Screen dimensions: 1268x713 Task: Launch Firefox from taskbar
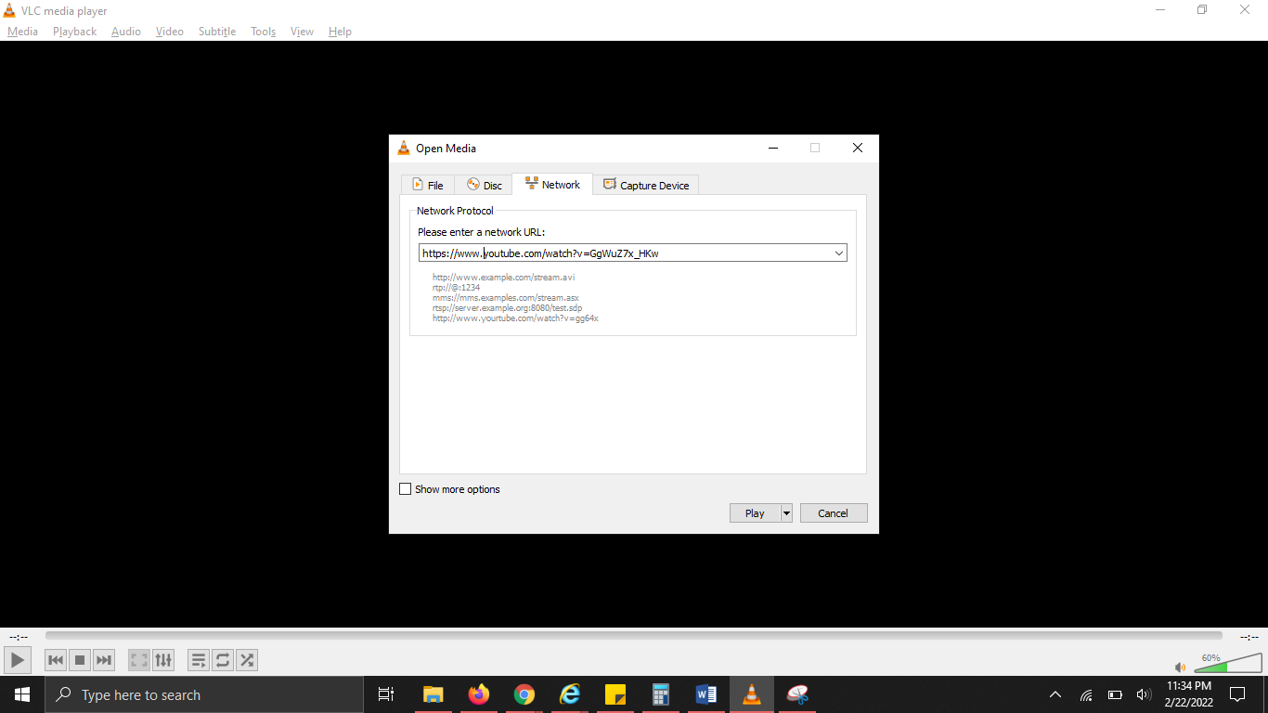coord(478,694)
